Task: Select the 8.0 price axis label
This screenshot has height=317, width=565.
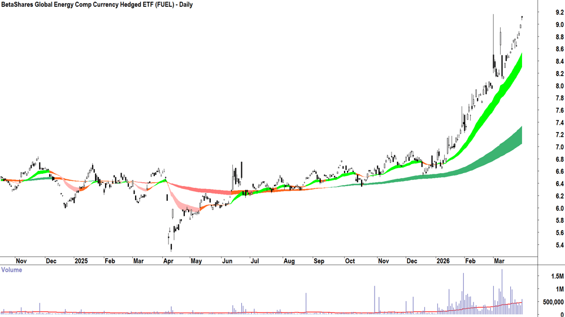Action: (x=559, y=86)
